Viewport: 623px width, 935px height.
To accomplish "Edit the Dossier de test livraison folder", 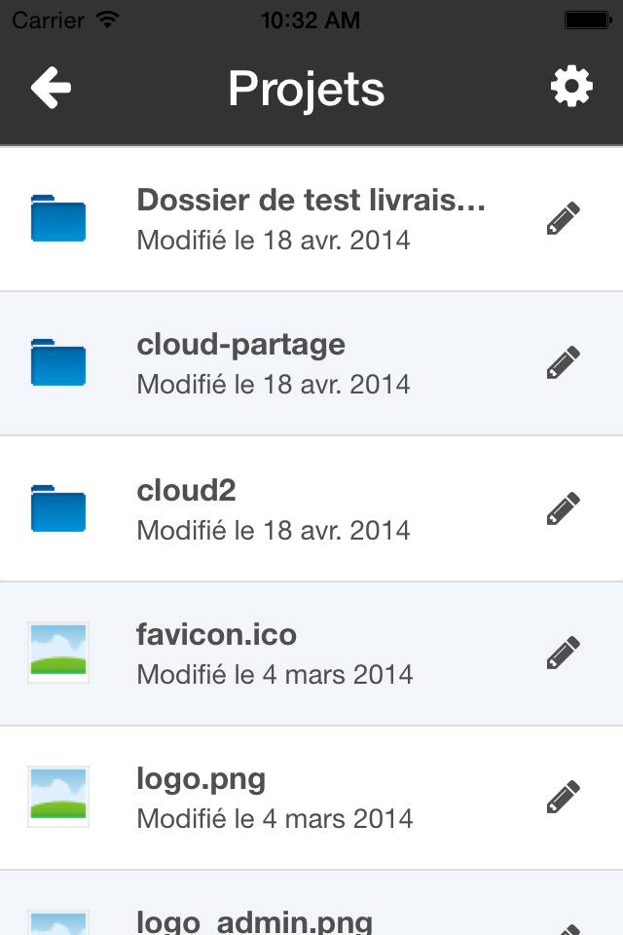I will [x=564, y=219].
